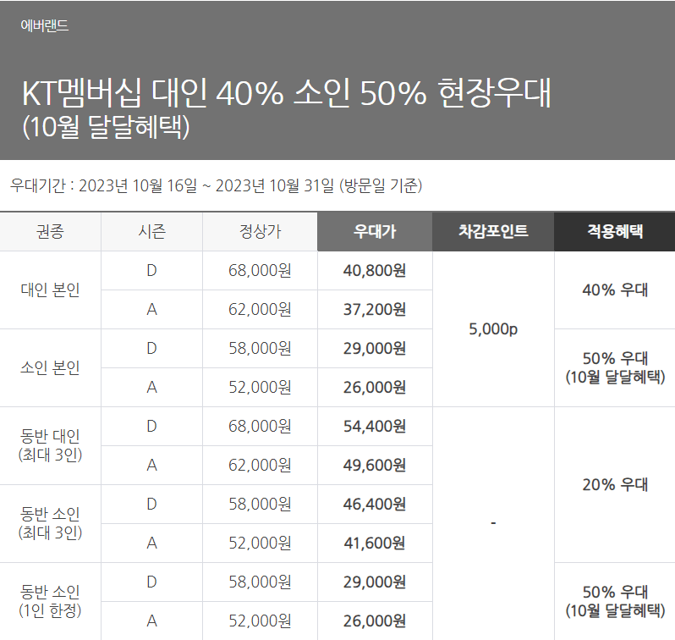Click 29,000원 in 동반 소인 (1인 한정) row
The image size is (675, 640).
pos(375,582)
